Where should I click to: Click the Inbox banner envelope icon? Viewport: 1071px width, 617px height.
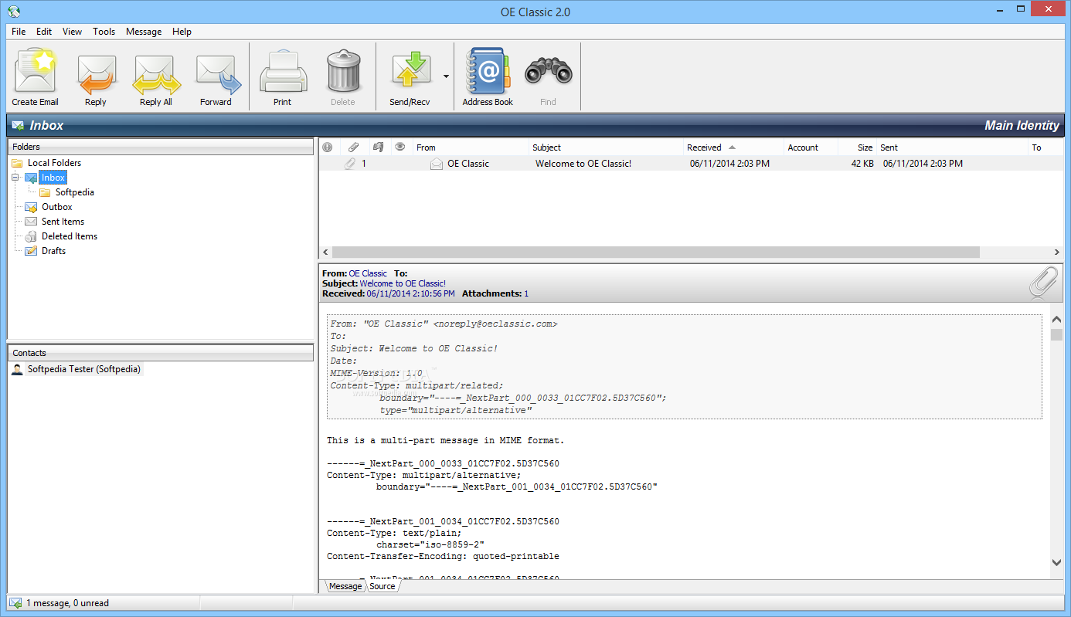pyautogui.click(x=18, y=125)
